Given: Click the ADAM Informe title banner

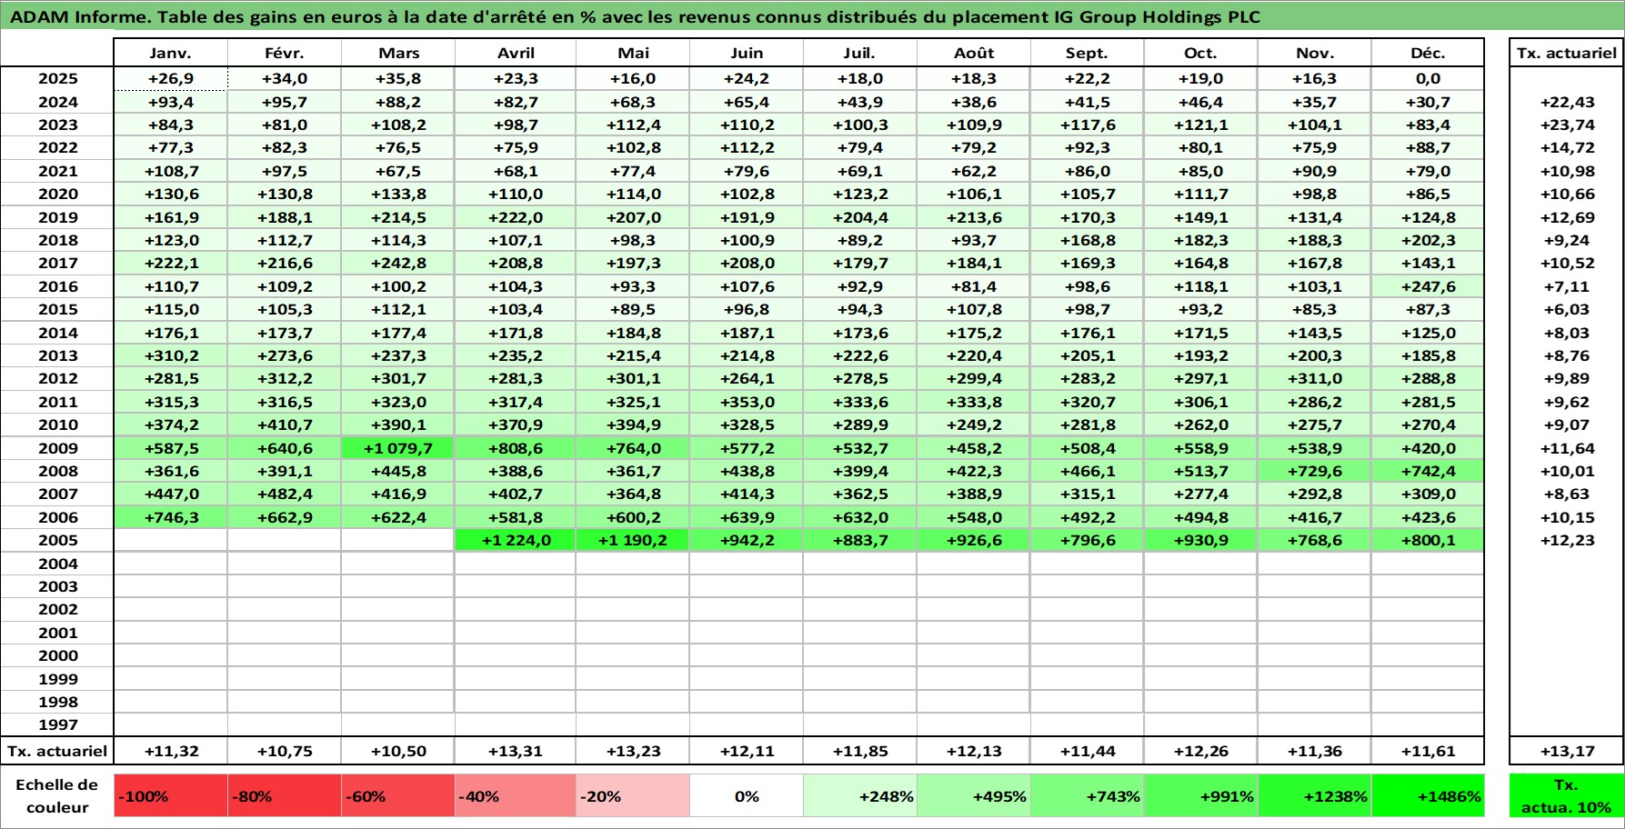Looking at the screenshot, I should 812,16.
